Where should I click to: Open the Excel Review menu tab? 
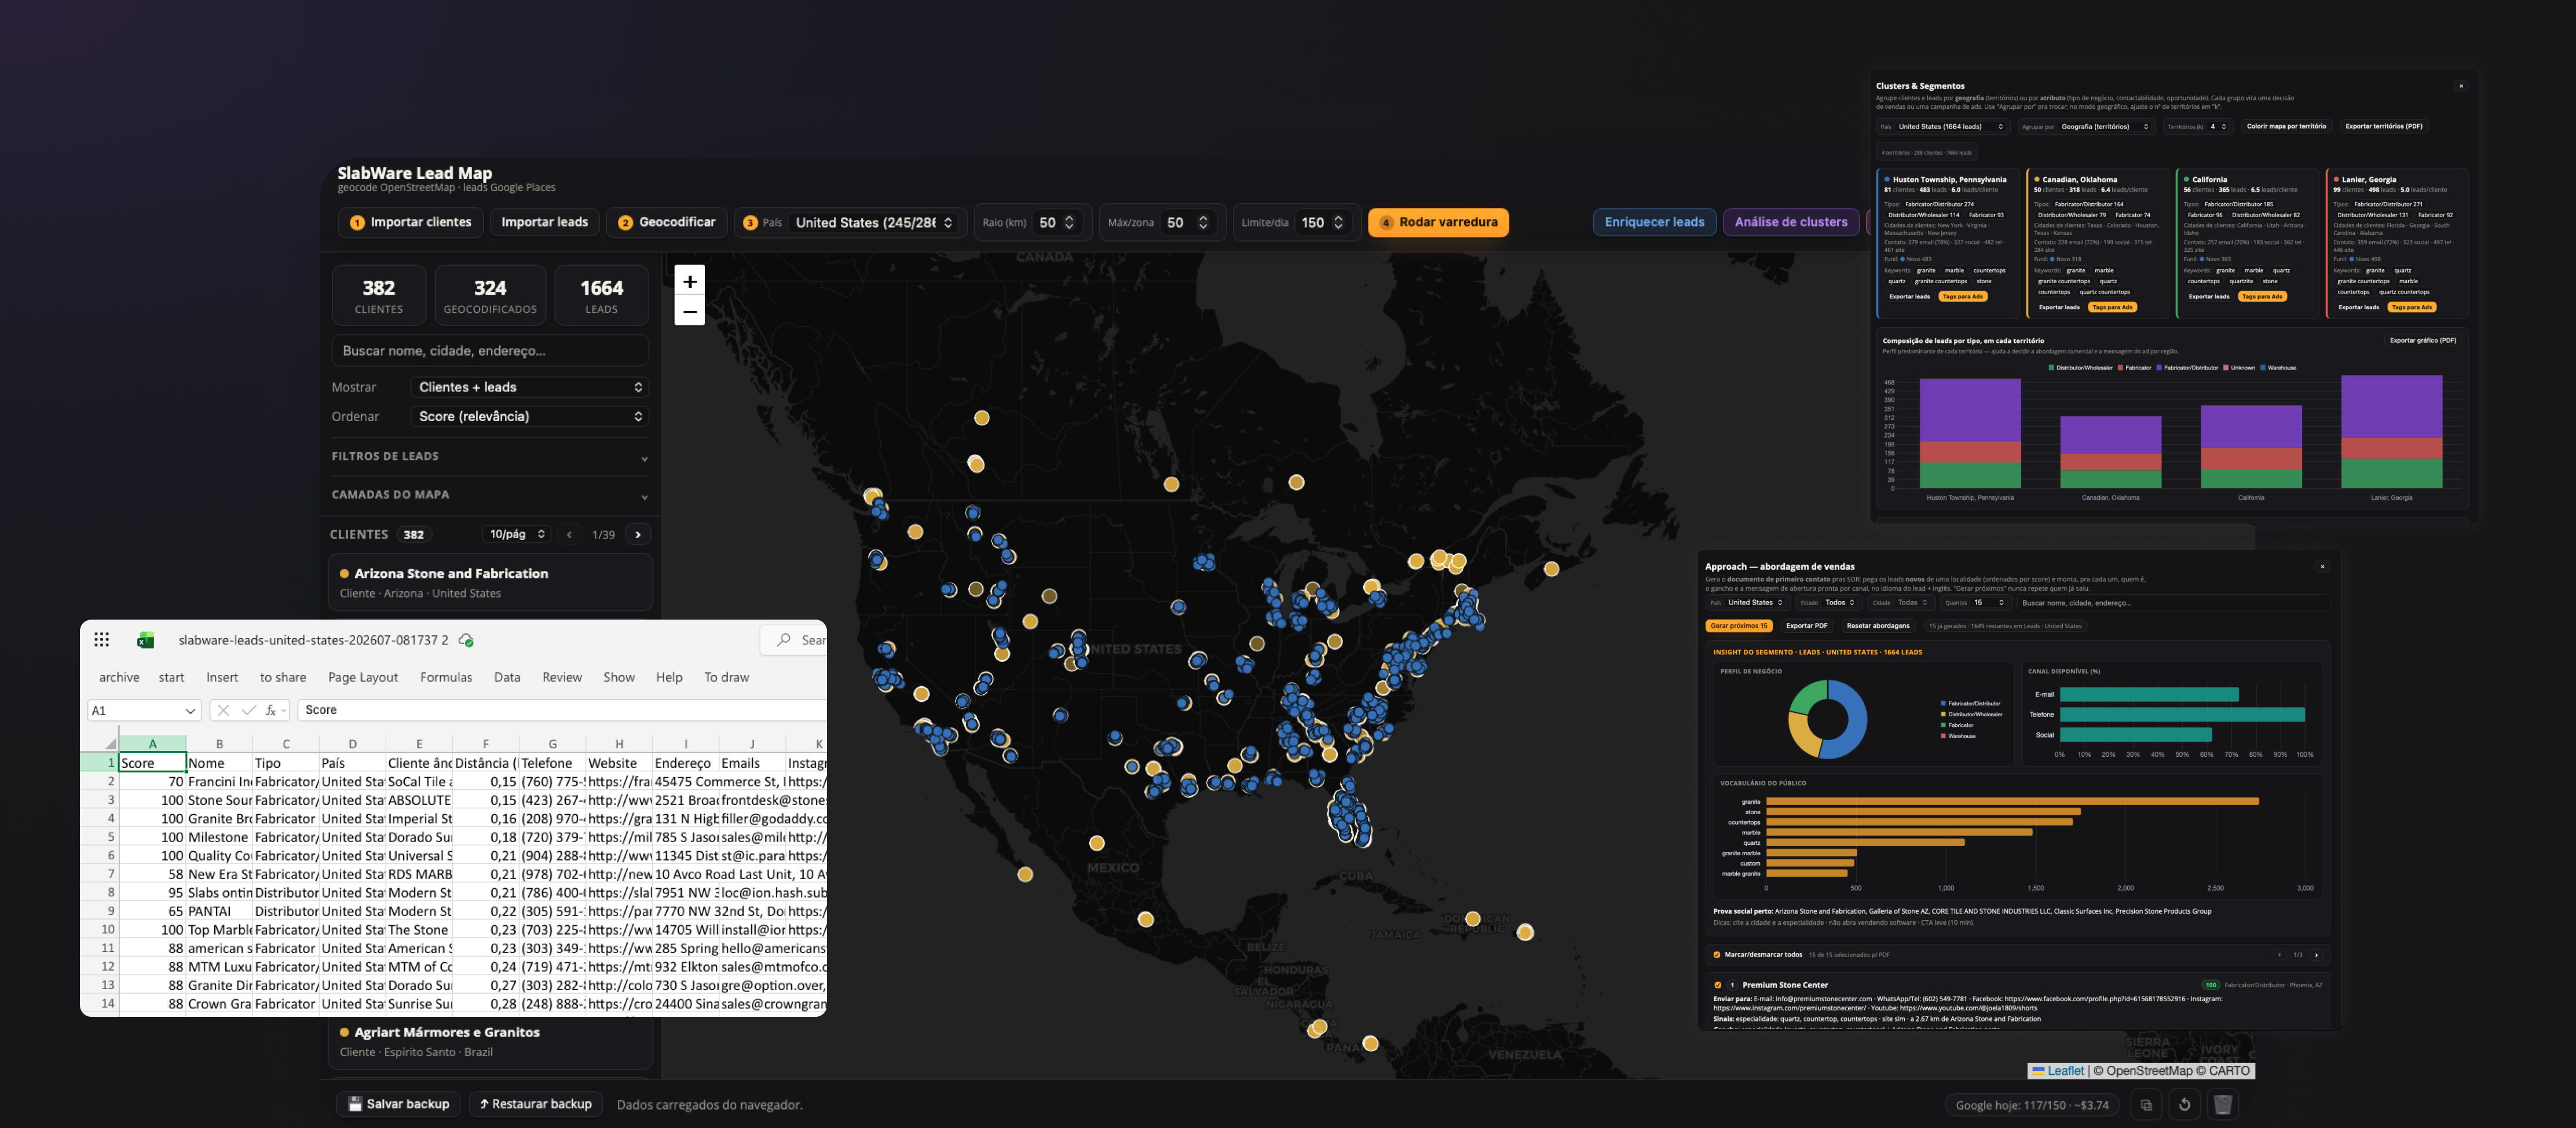562,678
